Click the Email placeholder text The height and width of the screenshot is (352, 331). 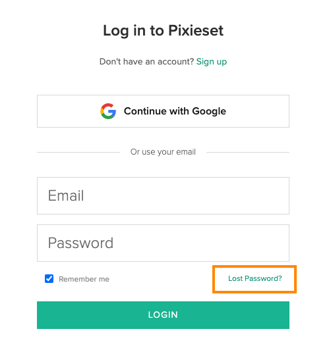(x=66, y=195)
